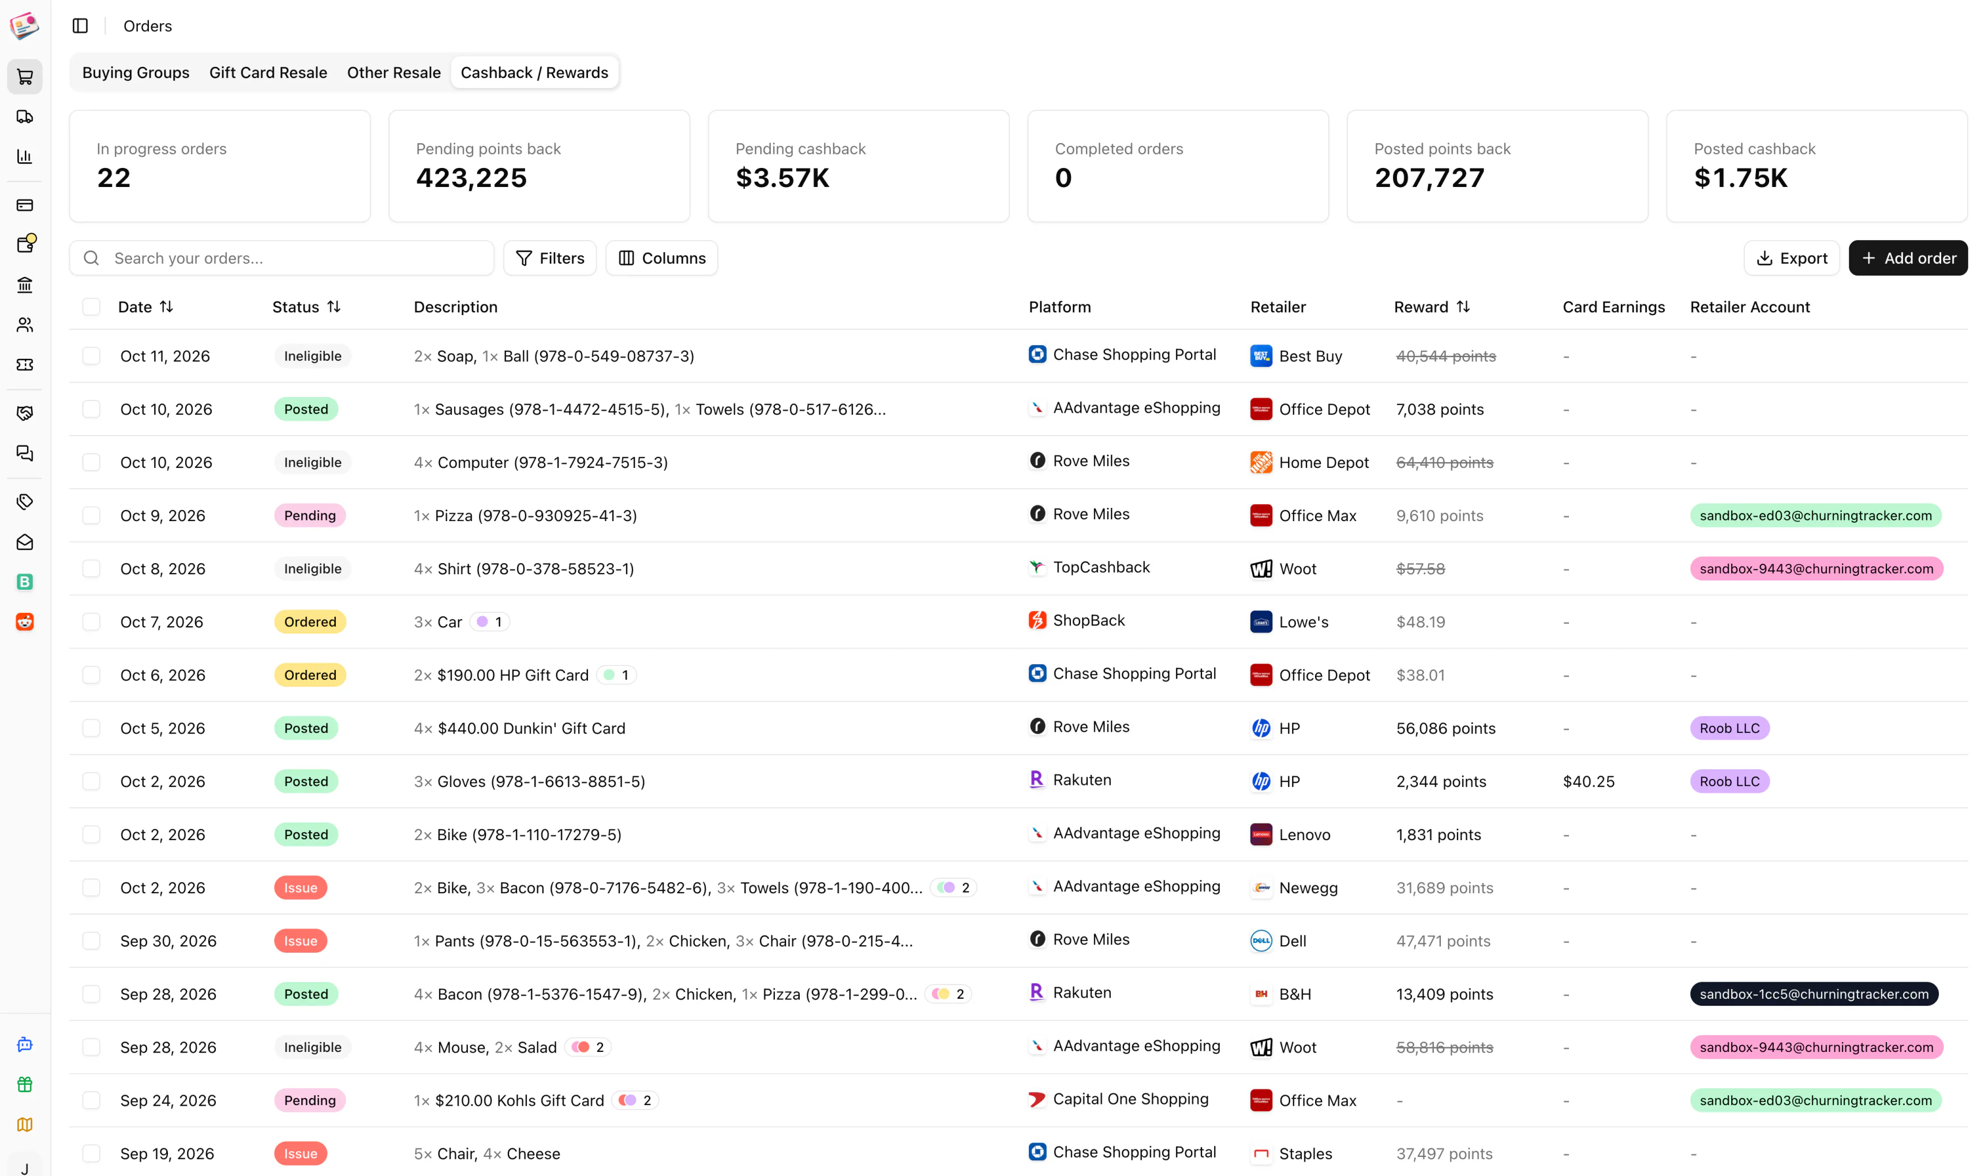Open the Reddit sidebar icon

[25, 621]
